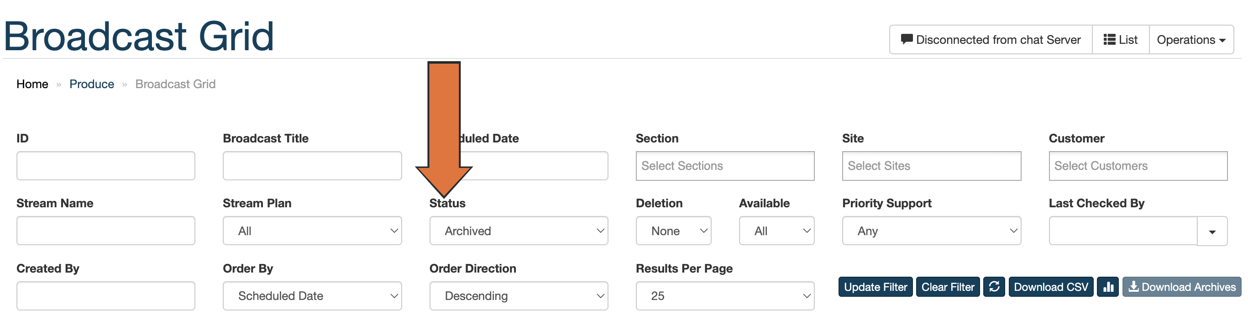
Task: Click the Clear Filter button
Action: pos(947,287)
